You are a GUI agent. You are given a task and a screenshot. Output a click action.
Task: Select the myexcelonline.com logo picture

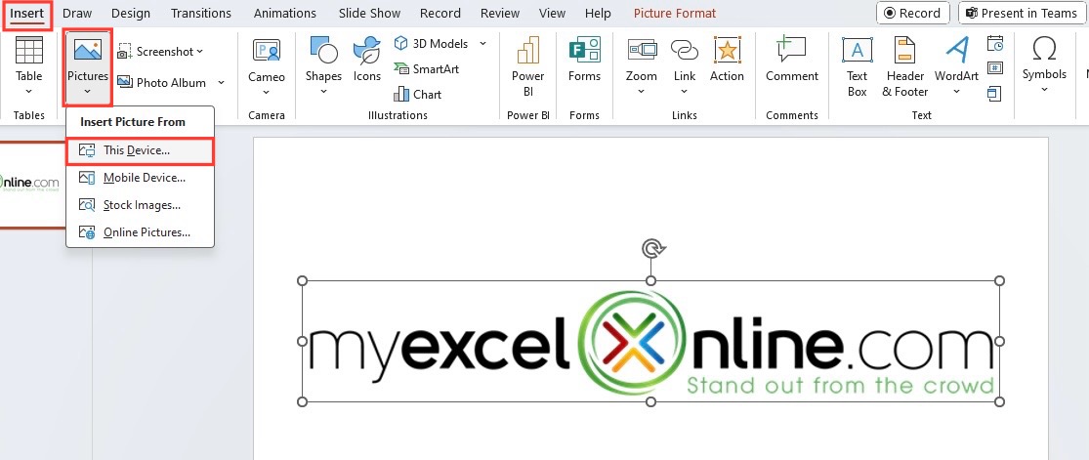(650, 341)
